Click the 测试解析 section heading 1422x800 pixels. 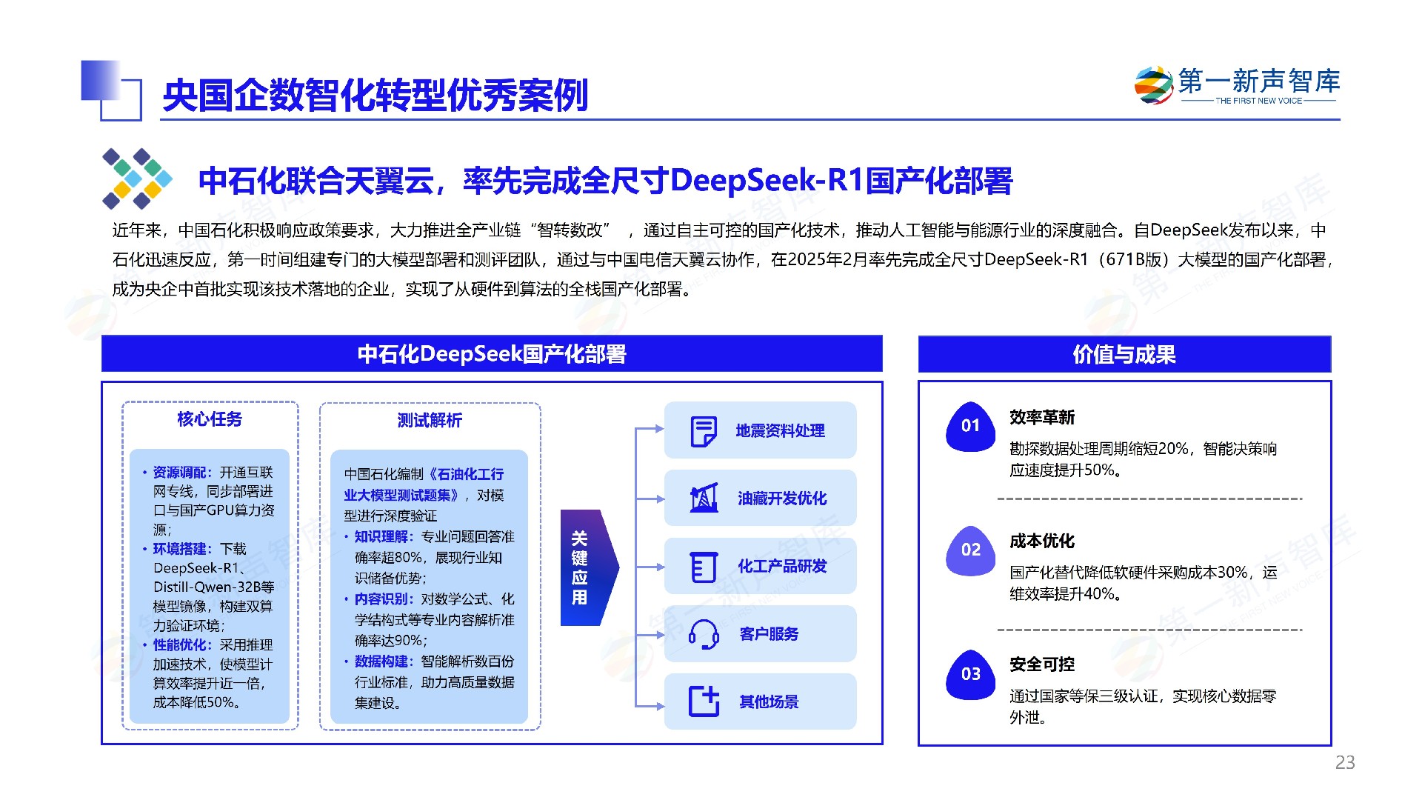coord(430,421)
